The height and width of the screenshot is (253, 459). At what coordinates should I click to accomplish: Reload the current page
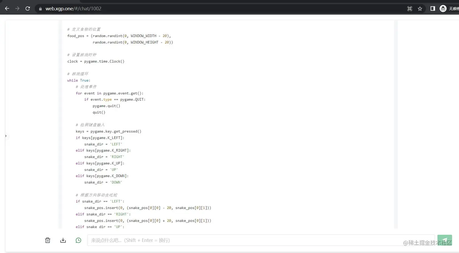tap(28, 9)
